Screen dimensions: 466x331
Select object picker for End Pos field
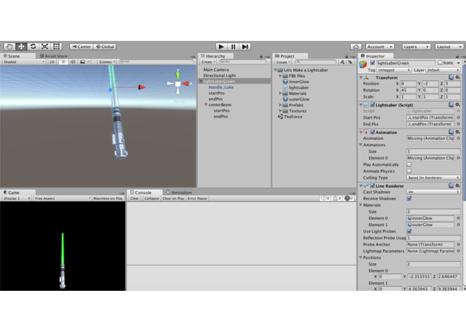458,124
